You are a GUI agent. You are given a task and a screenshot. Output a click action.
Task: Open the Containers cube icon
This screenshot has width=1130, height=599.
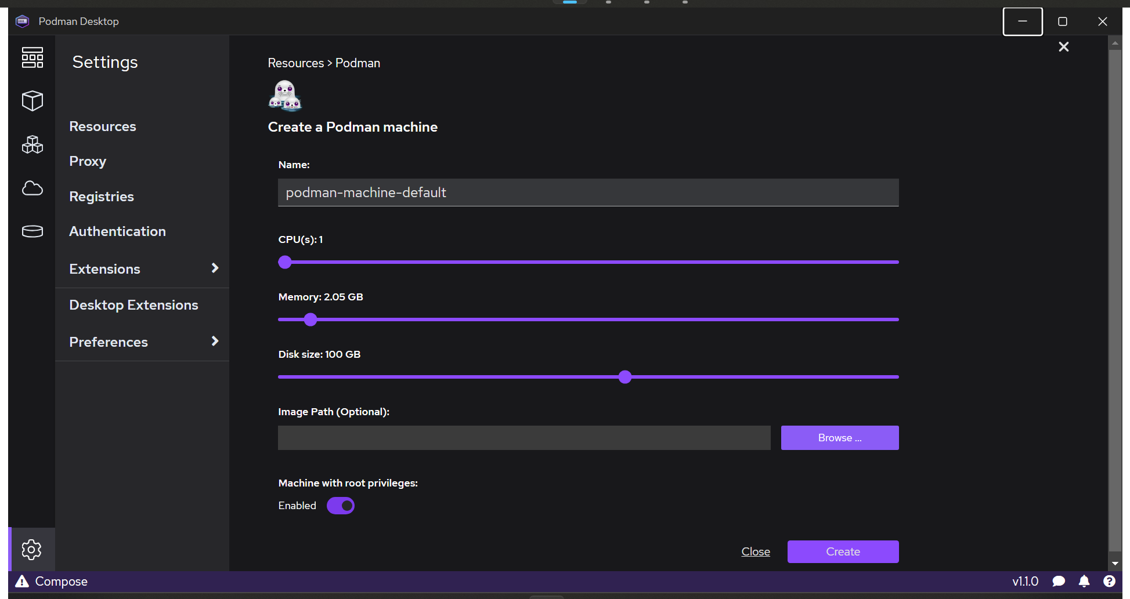[x=33, y=101]
